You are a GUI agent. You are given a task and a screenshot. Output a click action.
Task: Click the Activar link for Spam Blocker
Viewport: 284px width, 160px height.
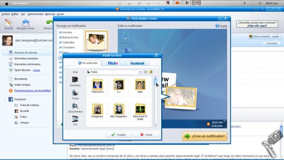pos(36,70)
